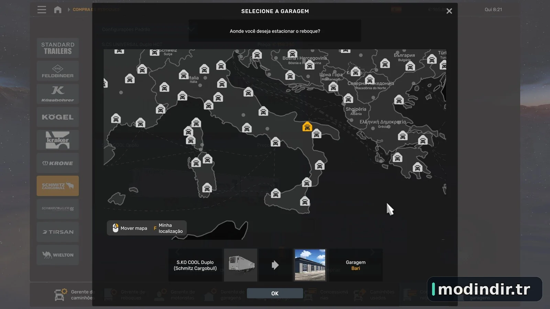The width and height of the screenshot is (550, 309).
Task: Pick the southernmost garage marker in Greece
Action: (417, 168)
